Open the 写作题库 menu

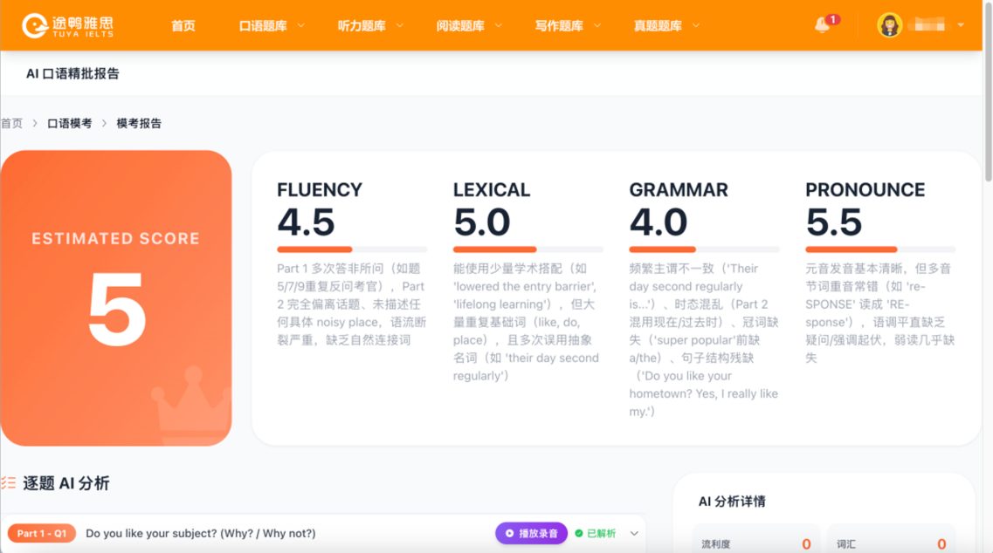pyautogui.click(x=568, y=26)
